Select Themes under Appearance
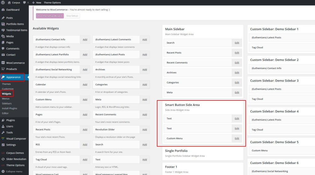Image resolution: width=315 pixels, height=175 pixels. pyautogui.click(x=6, y=84)
